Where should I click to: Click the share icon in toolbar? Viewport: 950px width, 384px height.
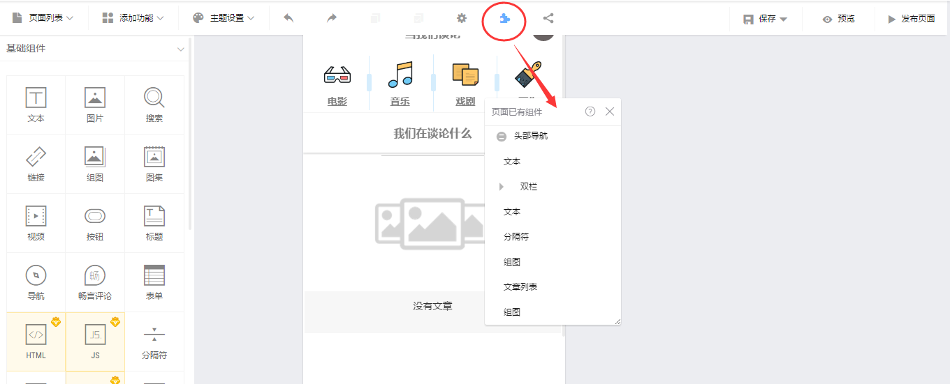coord(548,18)
